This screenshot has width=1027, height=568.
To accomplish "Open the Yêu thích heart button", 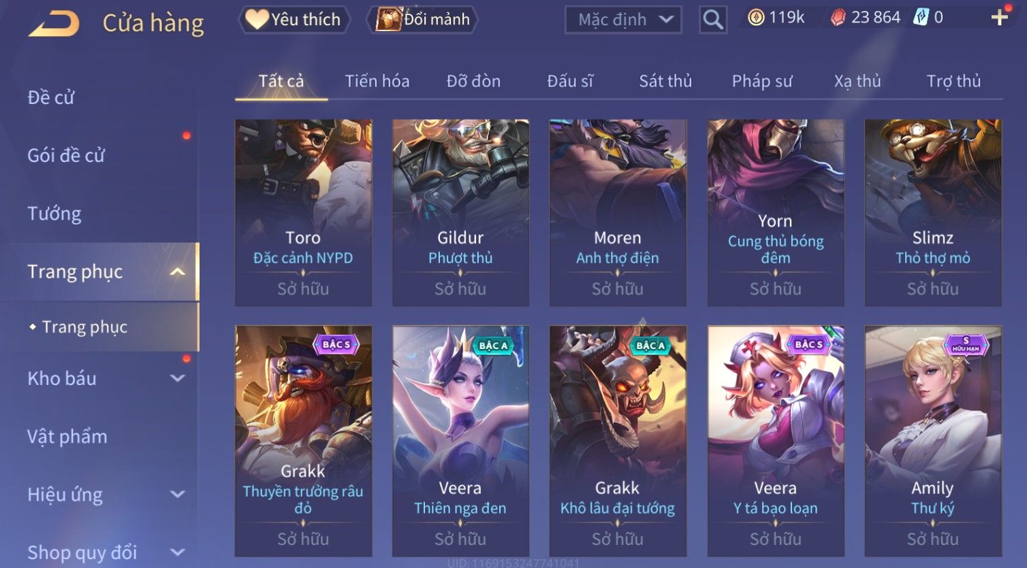I will pos(294,19).
